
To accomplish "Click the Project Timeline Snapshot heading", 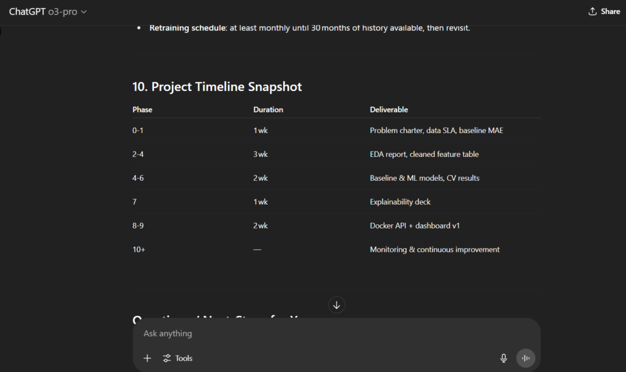I will [x=217, y=87].
